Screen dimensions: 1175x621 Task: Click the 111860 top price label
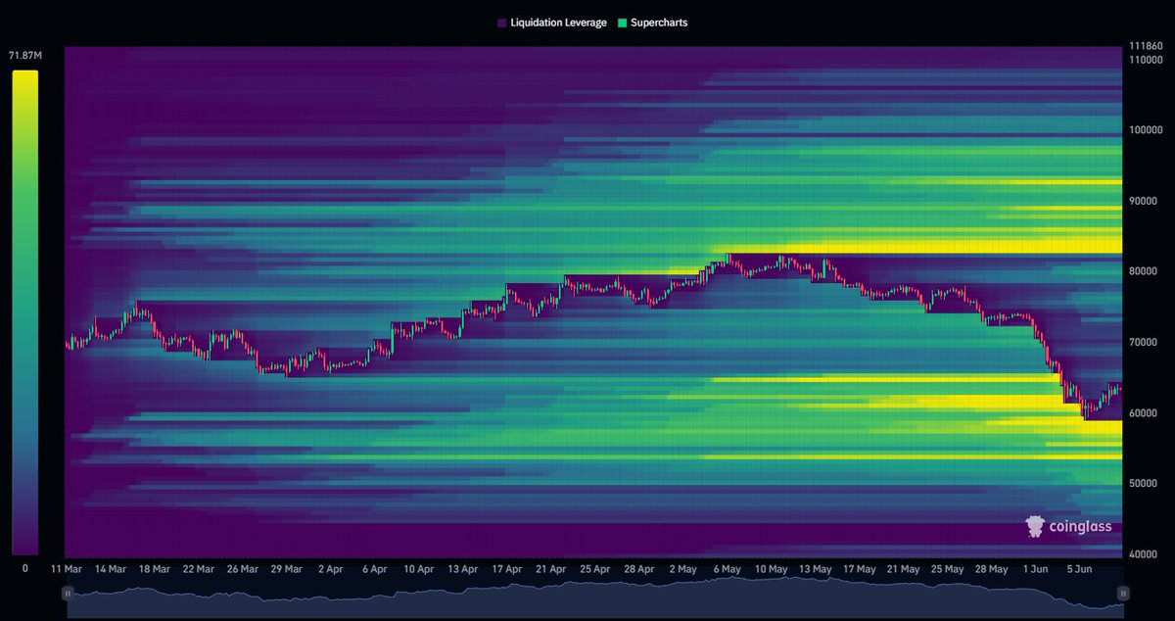(x=1145, y=46)
